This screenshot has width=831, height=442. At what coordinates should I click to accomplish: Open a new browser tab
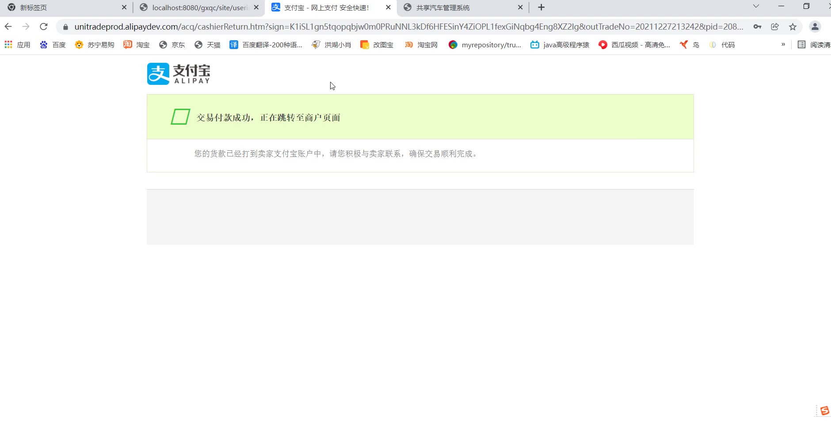(541, 8)
